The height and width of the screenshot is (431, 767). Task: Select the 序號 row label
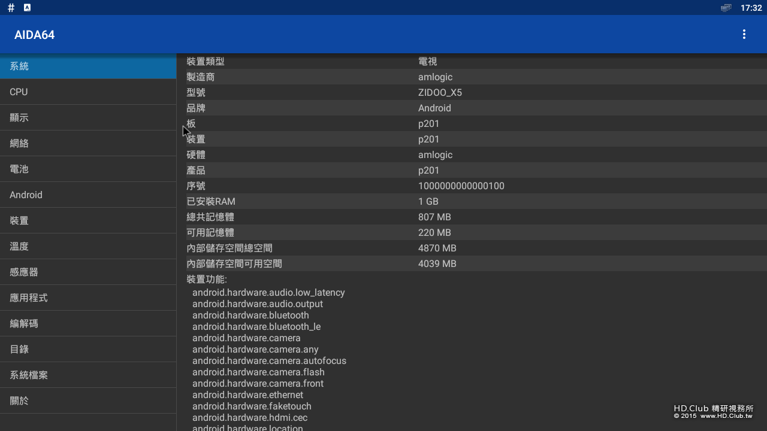196,186
